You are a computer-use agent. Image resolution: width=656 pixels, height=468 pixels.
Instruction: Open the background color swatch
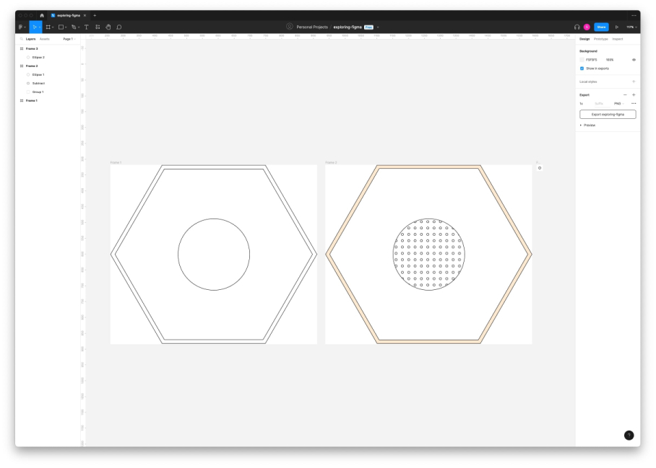582,60
